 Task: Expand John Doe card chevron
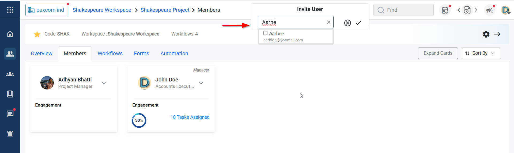point(201,83)
